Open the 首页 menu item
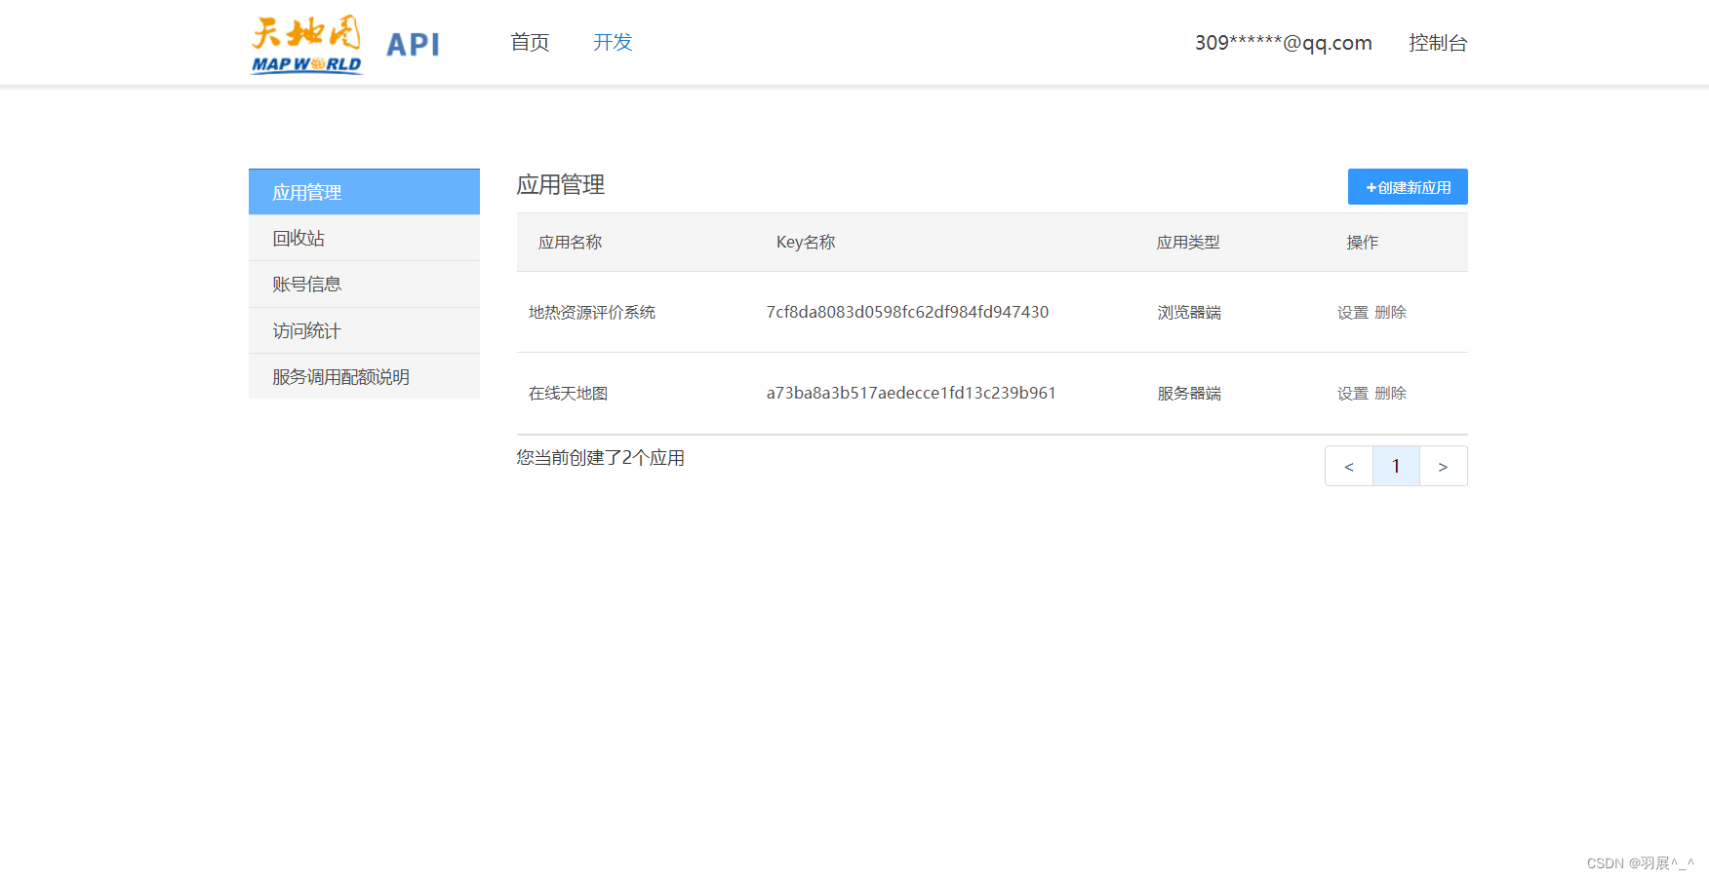The image size is (1709, 879). pyautogui.click(x=529, y=42)
